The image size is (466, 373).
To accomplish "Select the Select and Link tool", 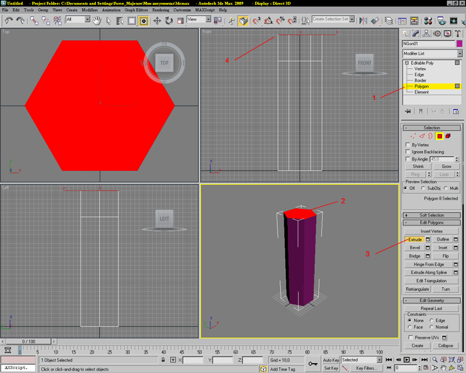I will coord(34,20).
